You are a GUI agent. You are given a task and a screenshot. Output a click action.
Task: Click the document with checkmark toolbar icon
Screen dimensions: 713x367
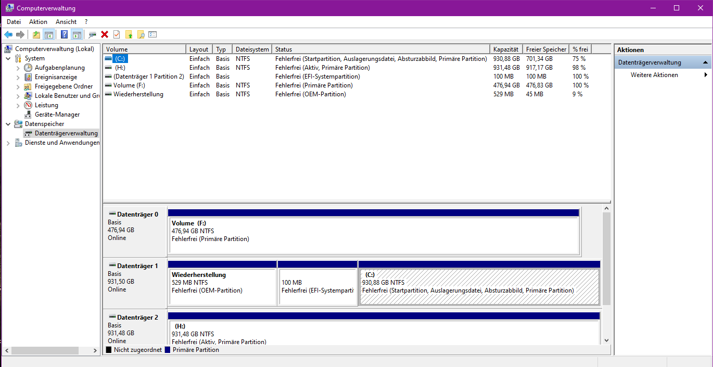pyautogui.click(x=117, y=34)
